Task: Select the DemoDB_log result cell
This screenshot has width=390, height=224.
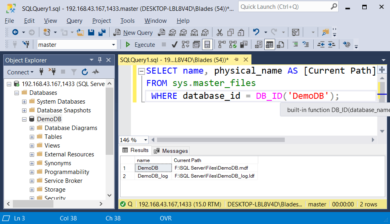Action: point(153,176)
